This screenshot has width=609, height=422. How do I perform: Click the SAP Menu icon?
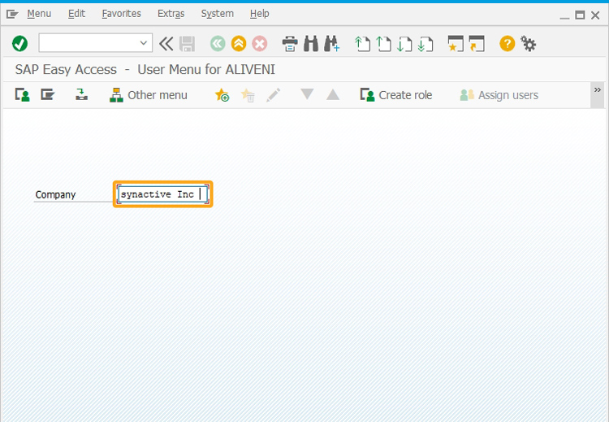(x=48, y=94)
